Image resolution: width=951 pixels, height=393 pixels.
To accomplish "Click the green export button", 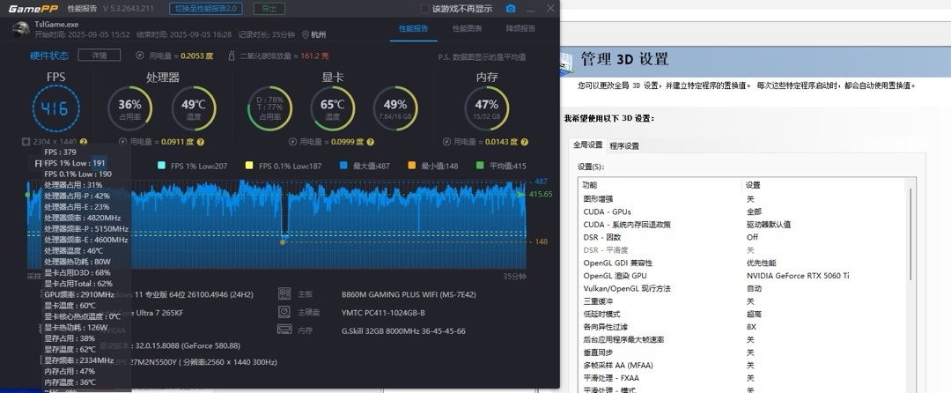I will point(268,8).
